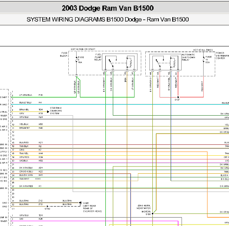Click the "TAN/BLK" wire label at pin 16
This screenshot has height=226, width=229.
tap(24, 146)
